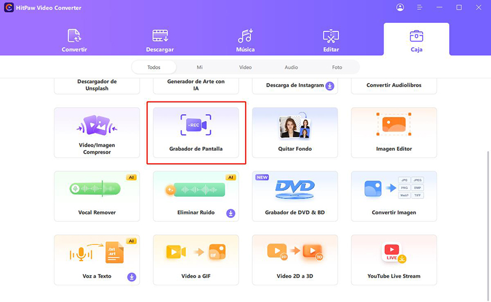Click the vertical scrollbar thumb
Screen dimensions: 491x302
pos(489,225)
